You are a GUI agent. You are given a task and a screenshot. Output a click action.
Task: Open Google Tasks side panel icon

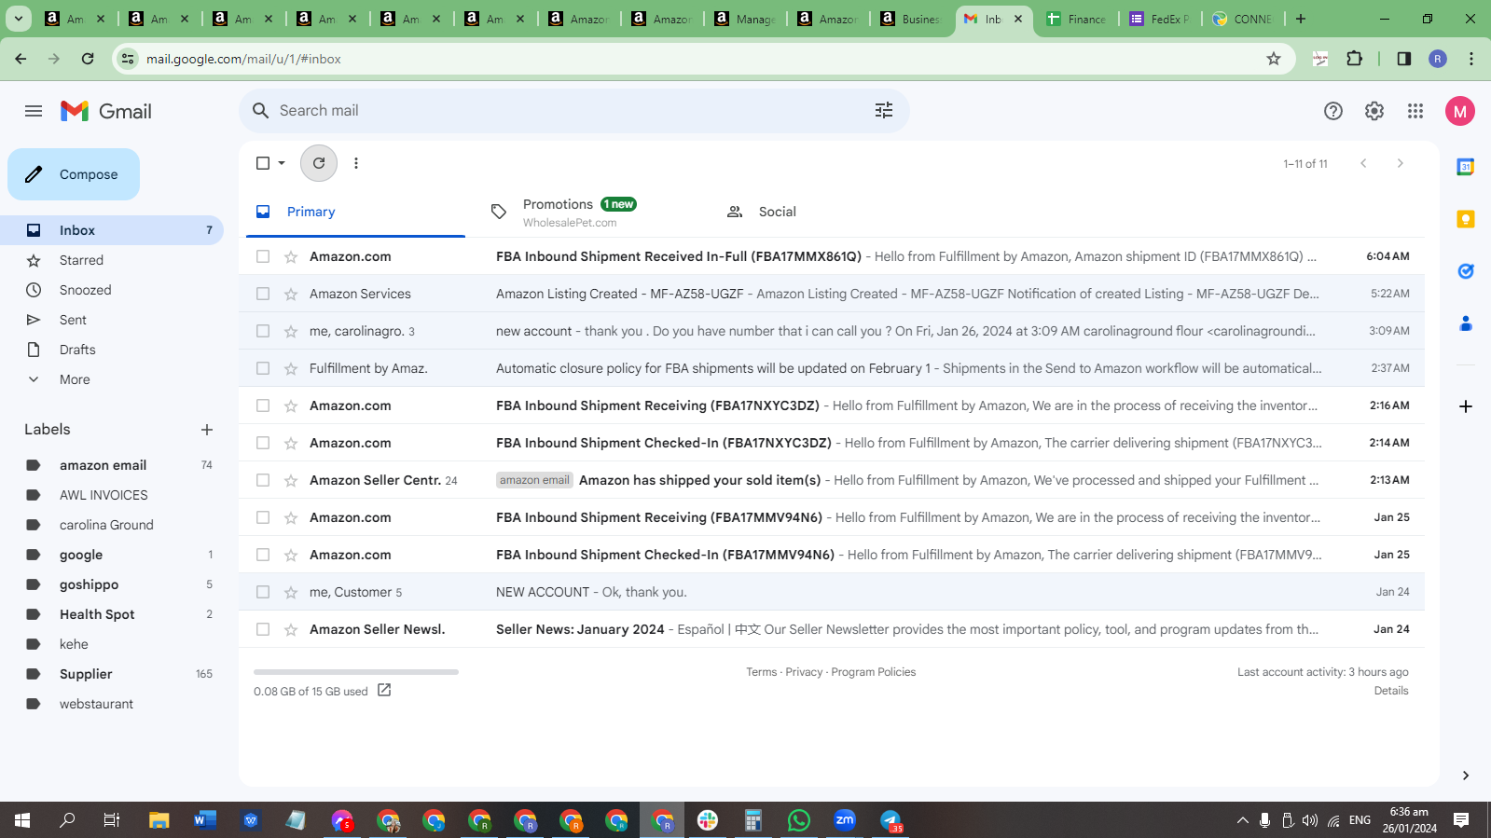1466,271
